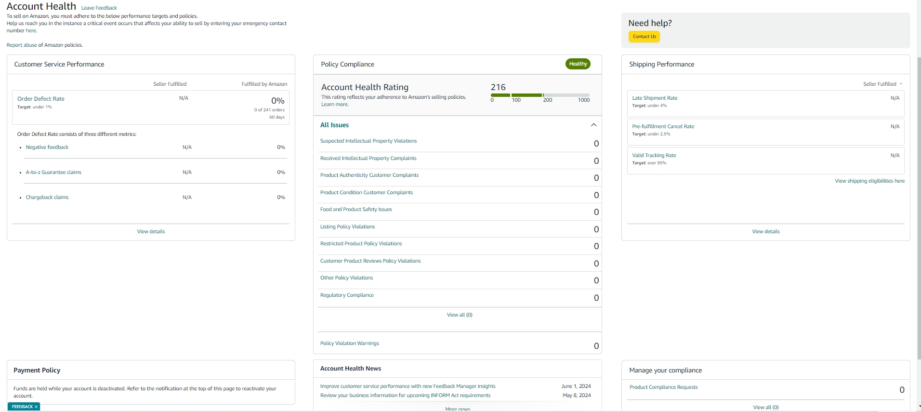Click the emergency contact 'here' link
Screen dimensions: 921x412
tap(31, 30)
